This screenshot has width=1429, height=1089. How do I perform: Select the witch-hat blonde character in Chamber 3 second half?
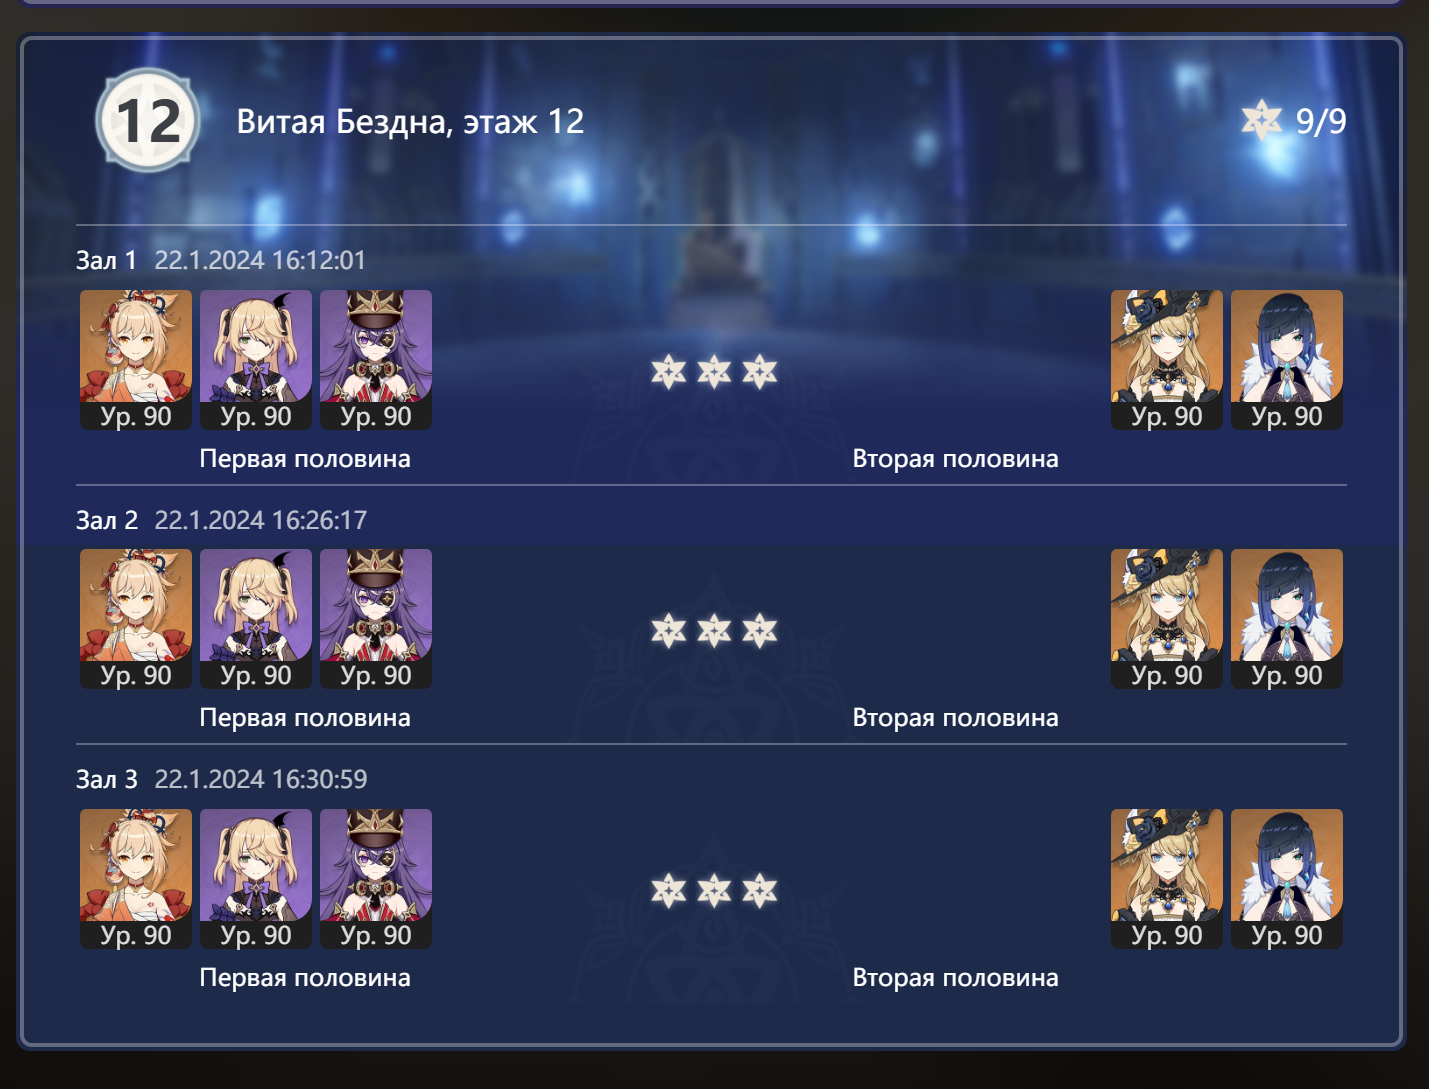pos(1167,879)
